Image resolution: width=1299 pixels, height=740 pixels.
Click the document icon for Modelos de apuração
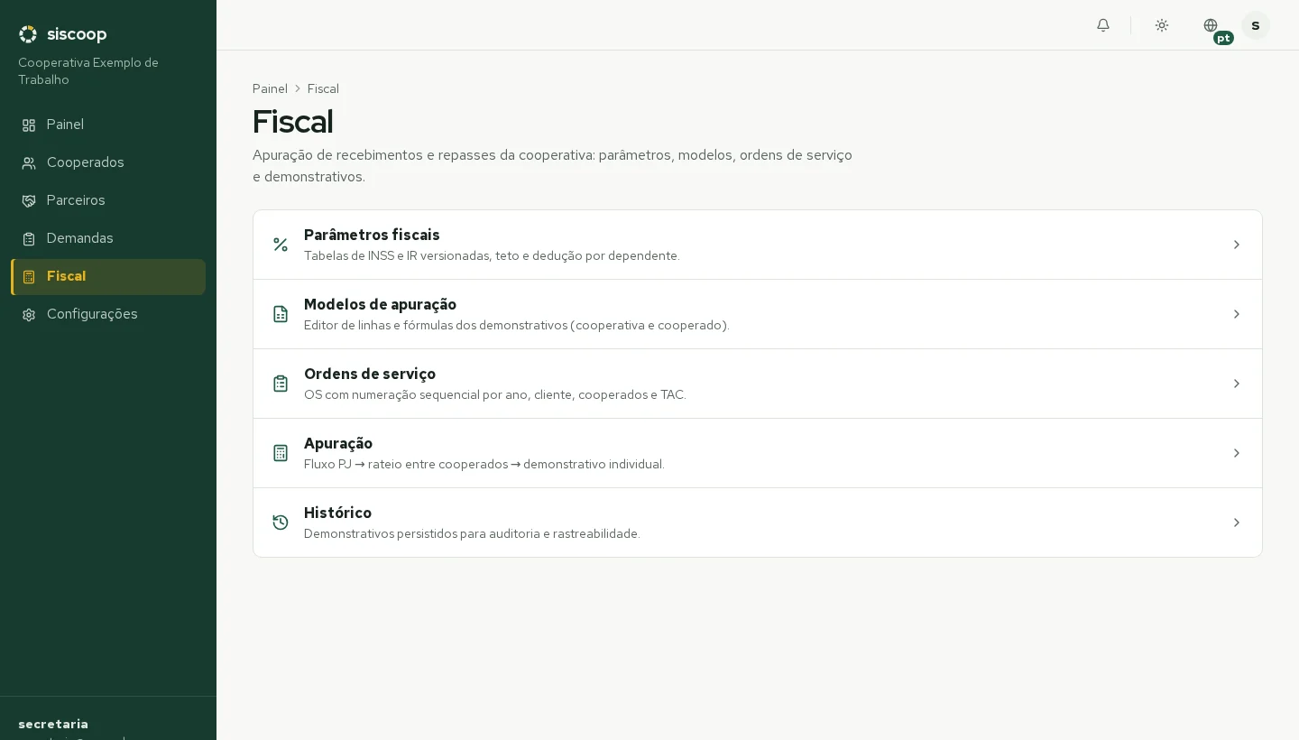click(x=281, y=314)
